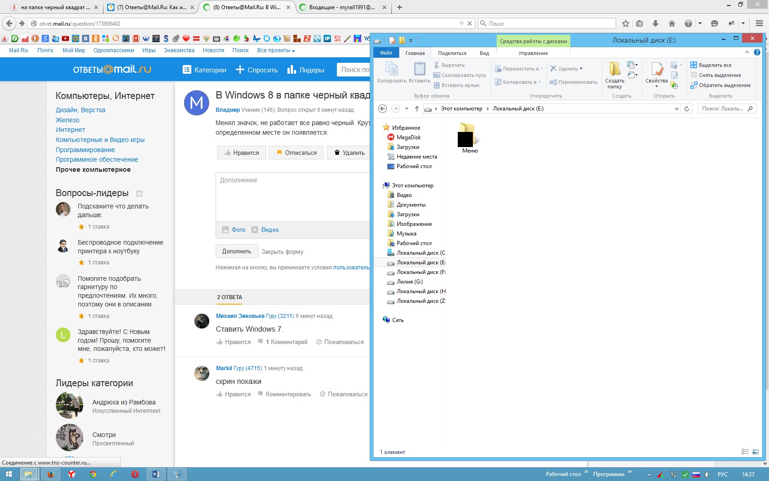Viewport: 769px width, 481px height.
Task: Select Сеть in the navigation pane
Action: (x=393, y=320)
